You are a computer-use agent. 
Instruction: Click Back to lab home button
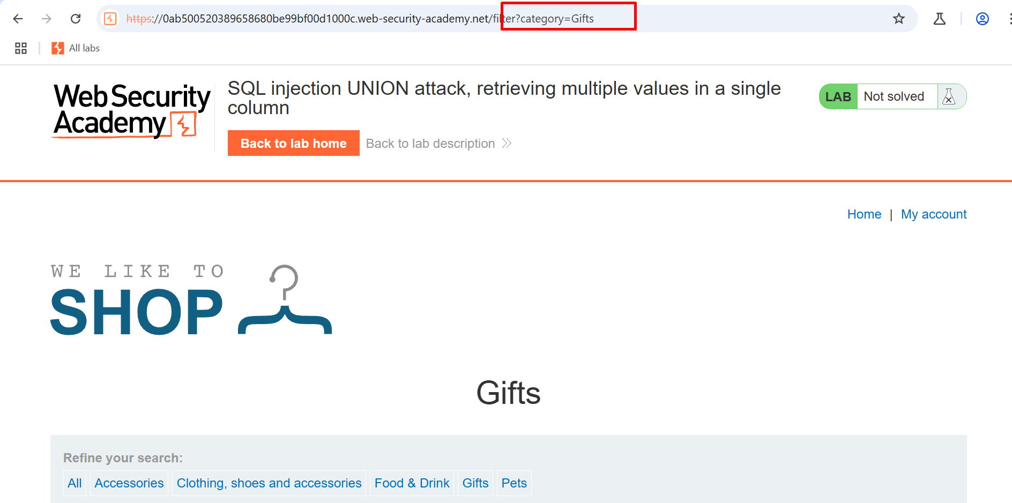click(293, 143)
